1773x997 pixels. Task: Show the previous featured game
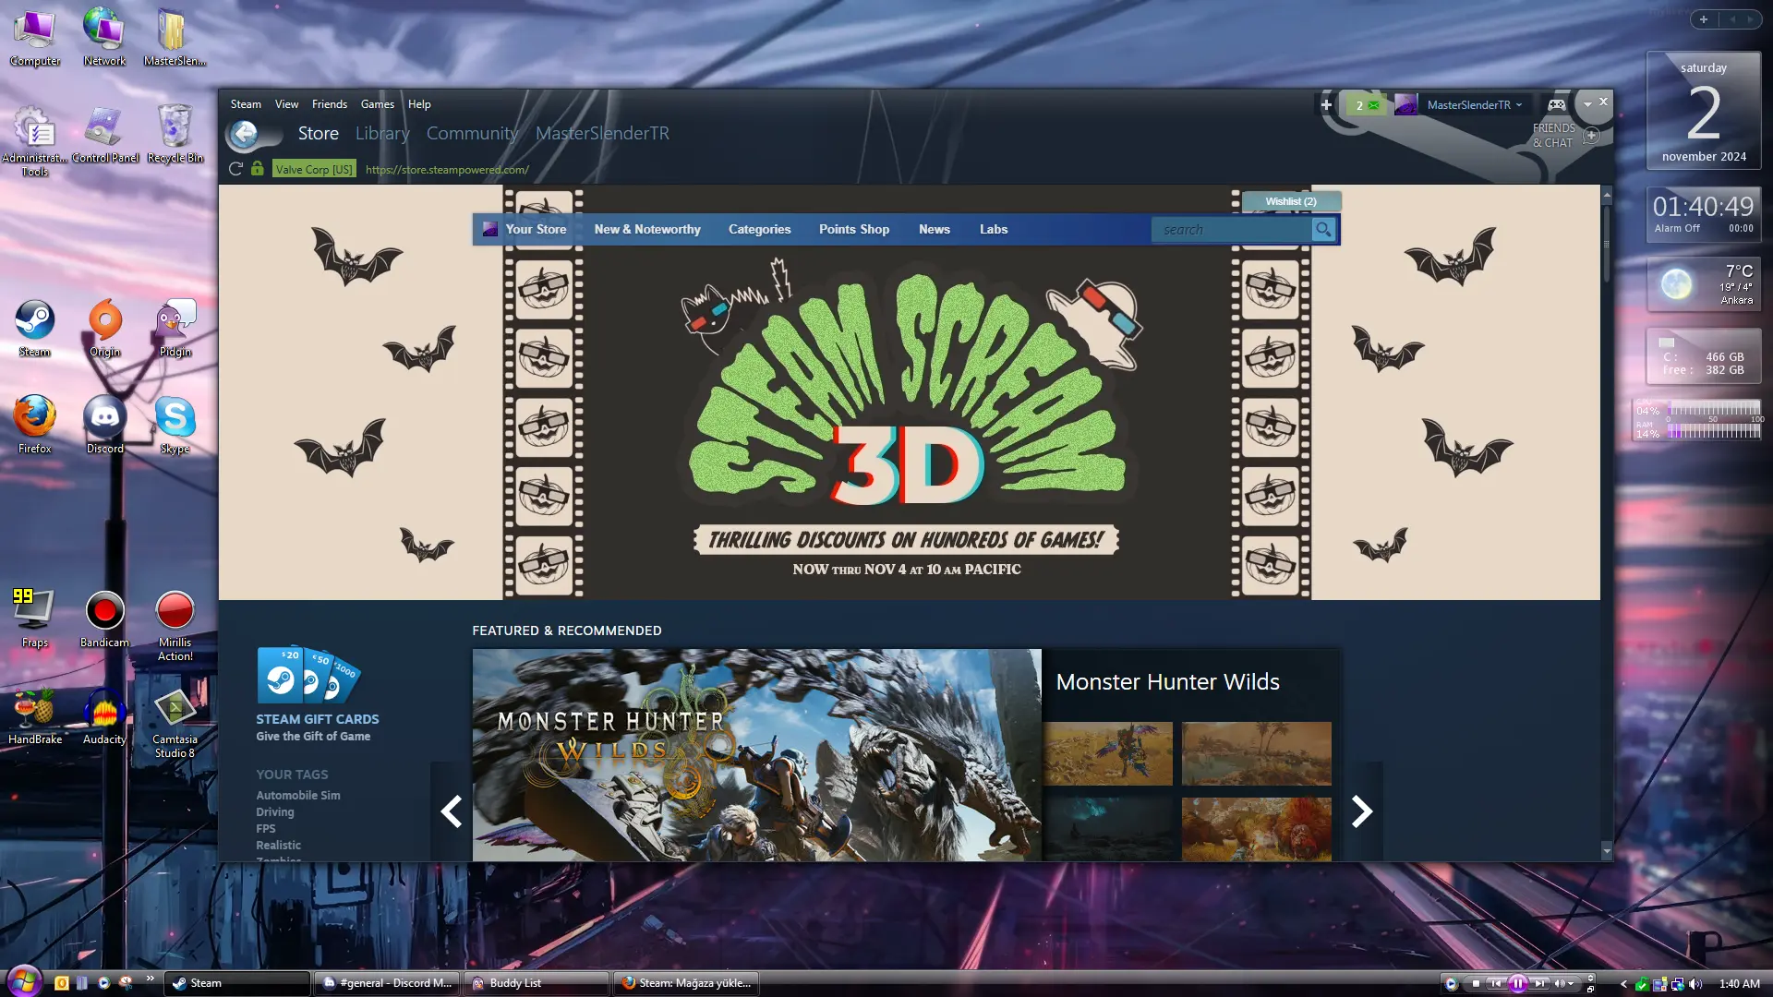click(x=451, y=811)
